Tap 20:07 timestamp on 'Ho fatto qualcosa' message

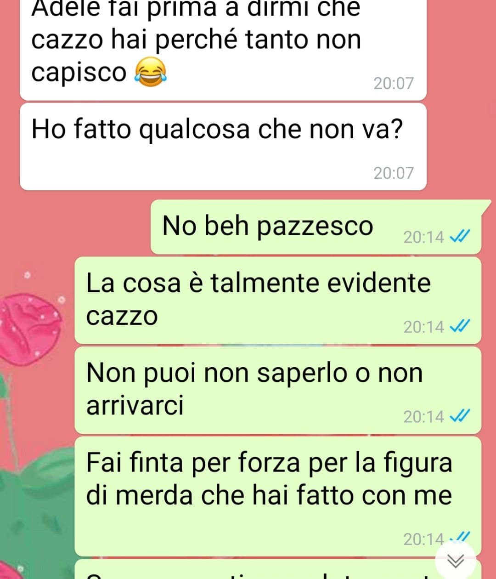tap(394, 173)
